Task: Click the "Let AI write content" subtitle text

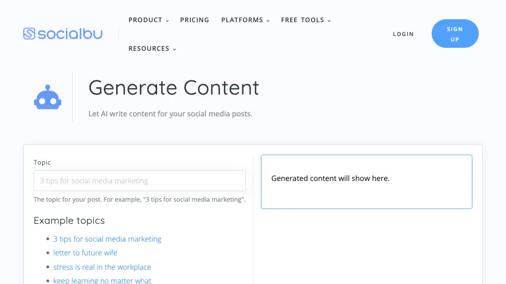Action: [x=170, y=114]
